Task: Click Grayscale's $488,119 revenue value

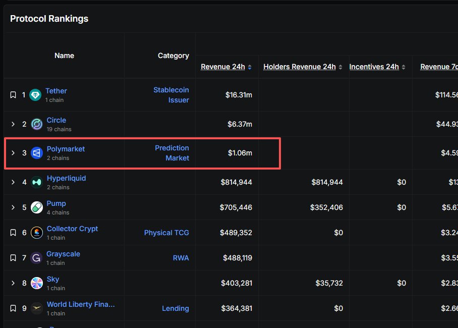Action: (238, 257)
